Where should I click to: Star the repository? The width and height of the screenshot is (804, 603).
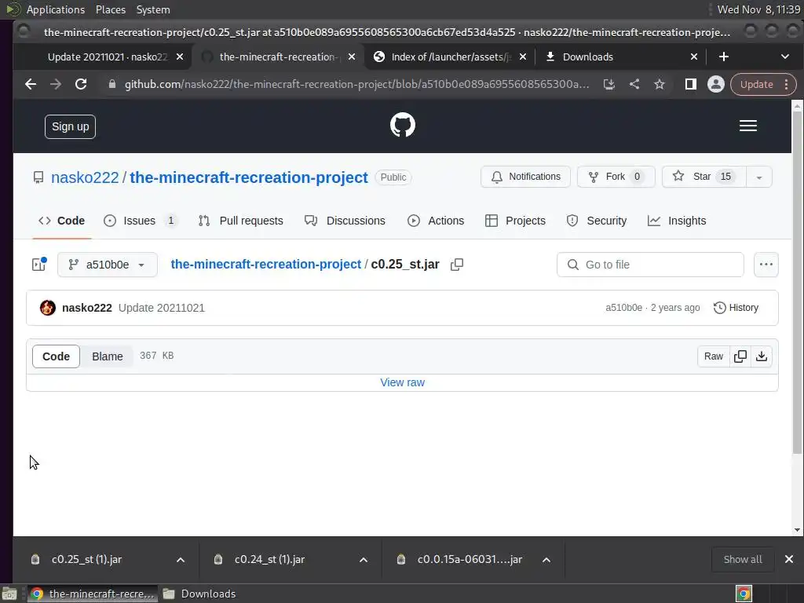click(704, 177)
